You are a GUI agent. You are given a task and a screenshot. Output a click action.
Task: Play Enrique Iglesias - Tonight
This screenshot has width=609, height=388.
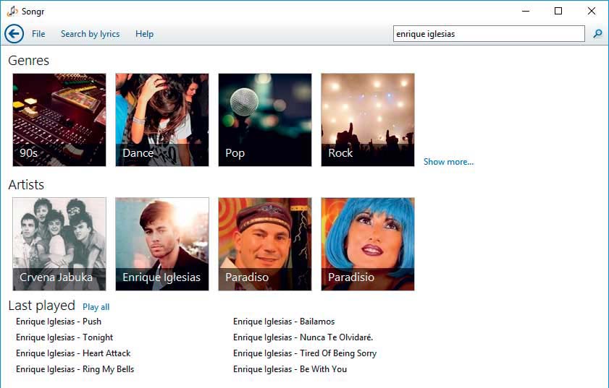click(64, 337)
